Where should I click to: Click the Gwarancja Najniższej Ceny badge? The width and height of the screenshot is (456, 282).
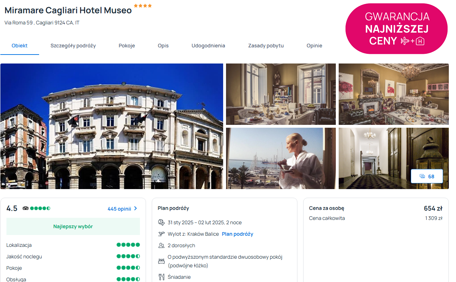(x=396, y=29)
